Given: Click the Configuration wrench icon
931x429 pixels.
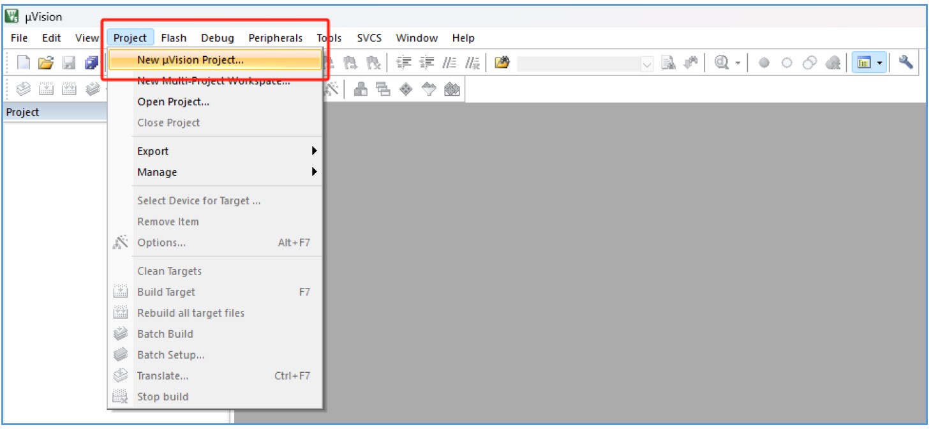Looking at the screenshot, I should point(905,62).
